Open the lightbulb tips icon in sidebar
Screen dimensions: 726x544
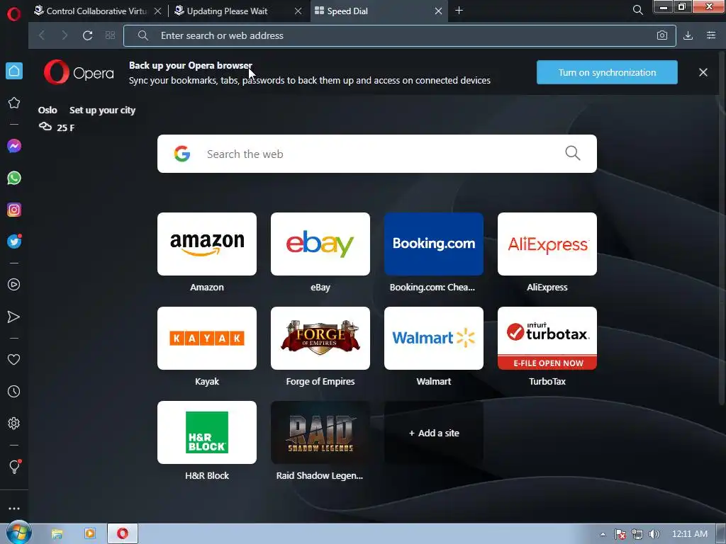14,466
